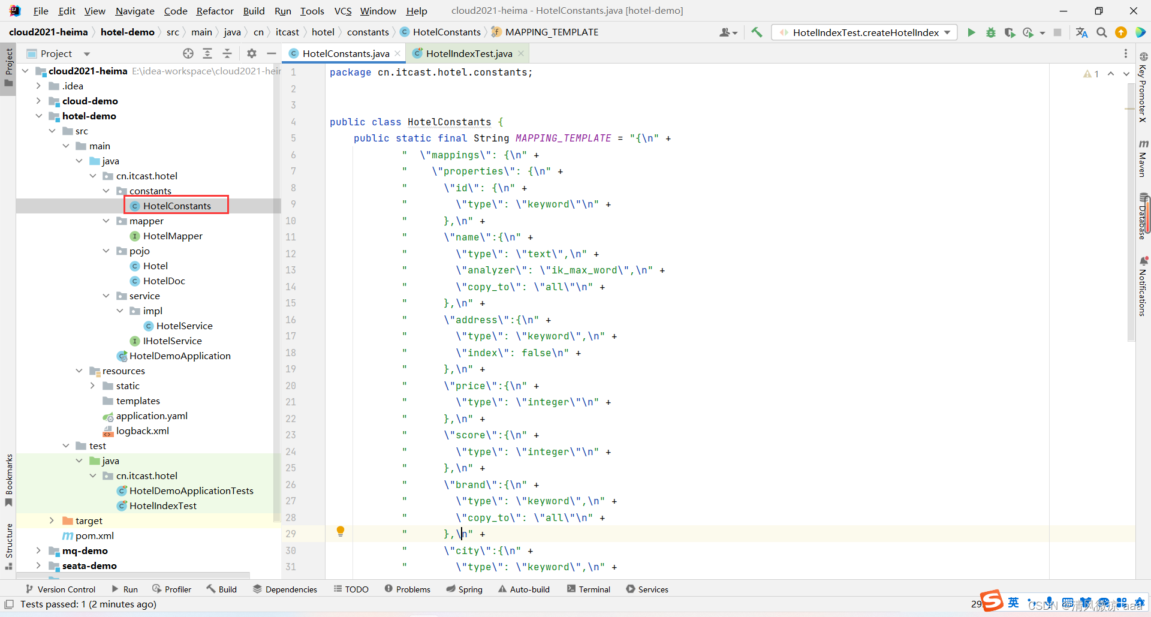Expand the seata-demo module
Screen dimensions: 1151x617
38,565
